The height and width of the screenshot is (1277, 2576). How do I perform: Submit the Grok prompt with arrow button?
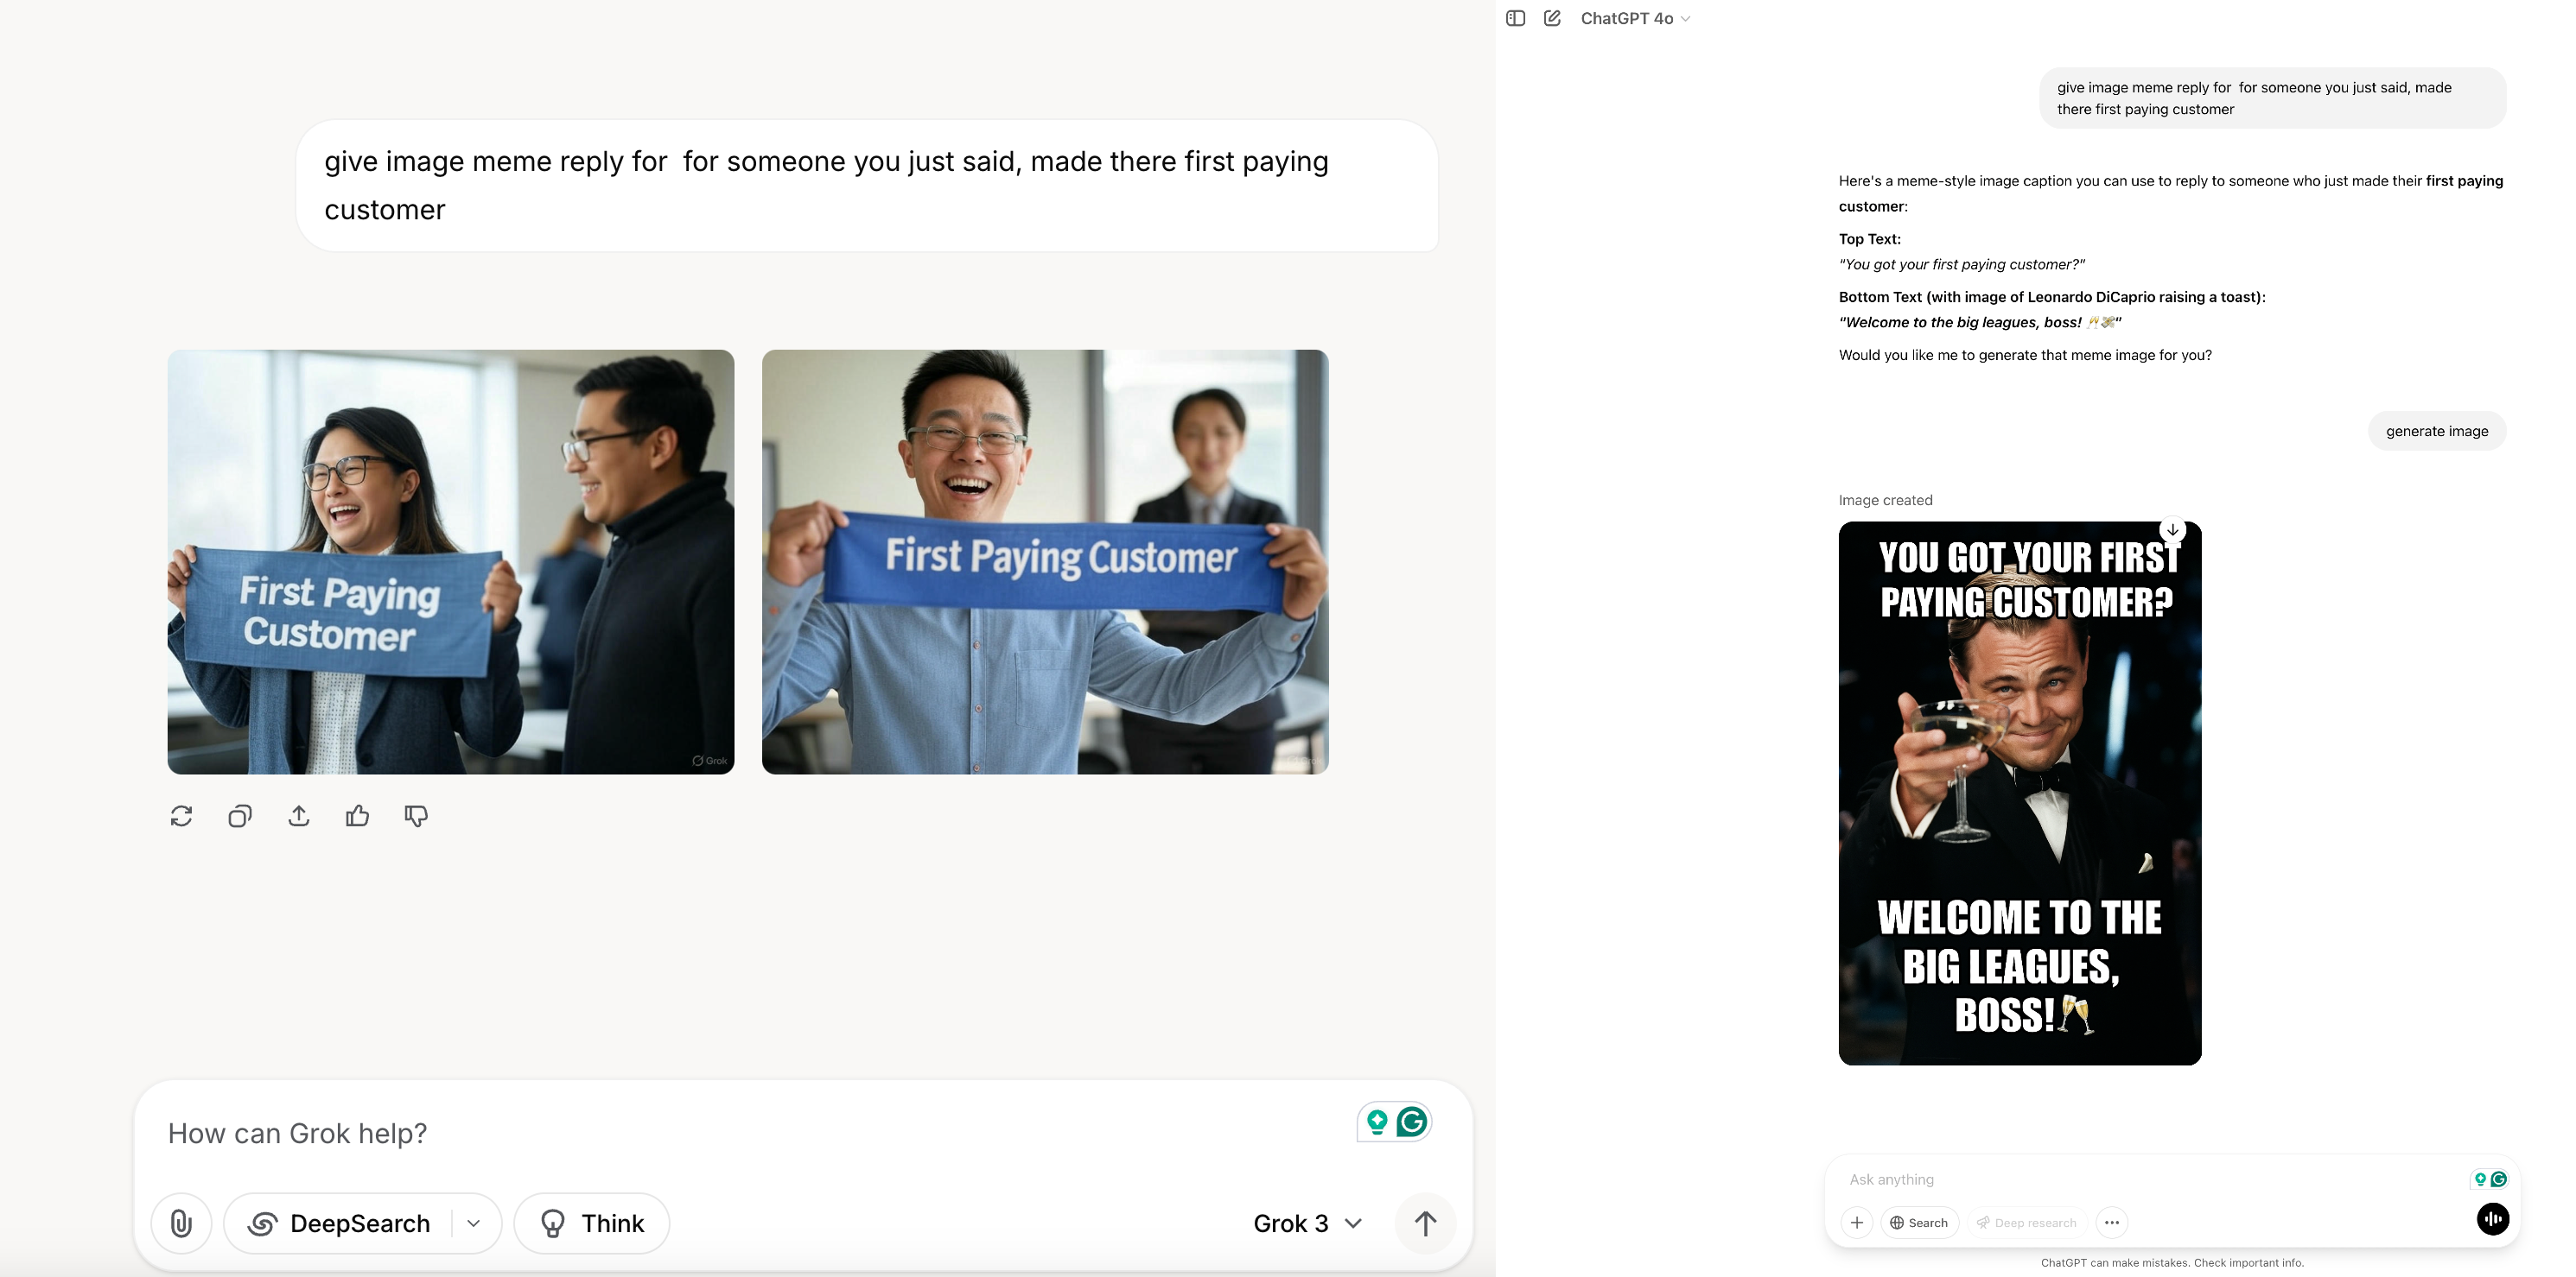click(x=1426, y=1223)
